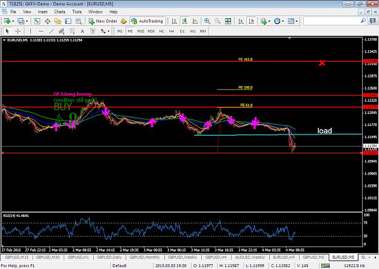Tile chart windows with grid icon
The height and width of the screenshot is (269, 379).
tap(228, 21)
